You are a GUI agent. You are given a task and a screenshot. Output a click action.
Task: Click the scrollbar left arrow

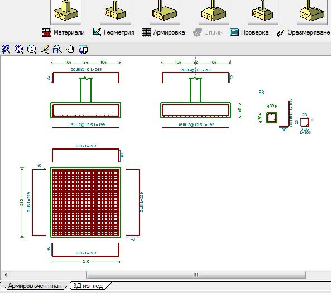click(x=6, y=275)
